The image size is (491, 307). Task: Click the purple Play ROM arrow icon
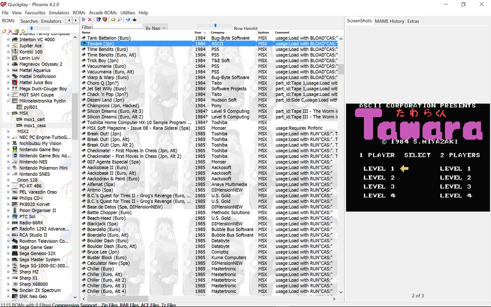tap(84, 20)
